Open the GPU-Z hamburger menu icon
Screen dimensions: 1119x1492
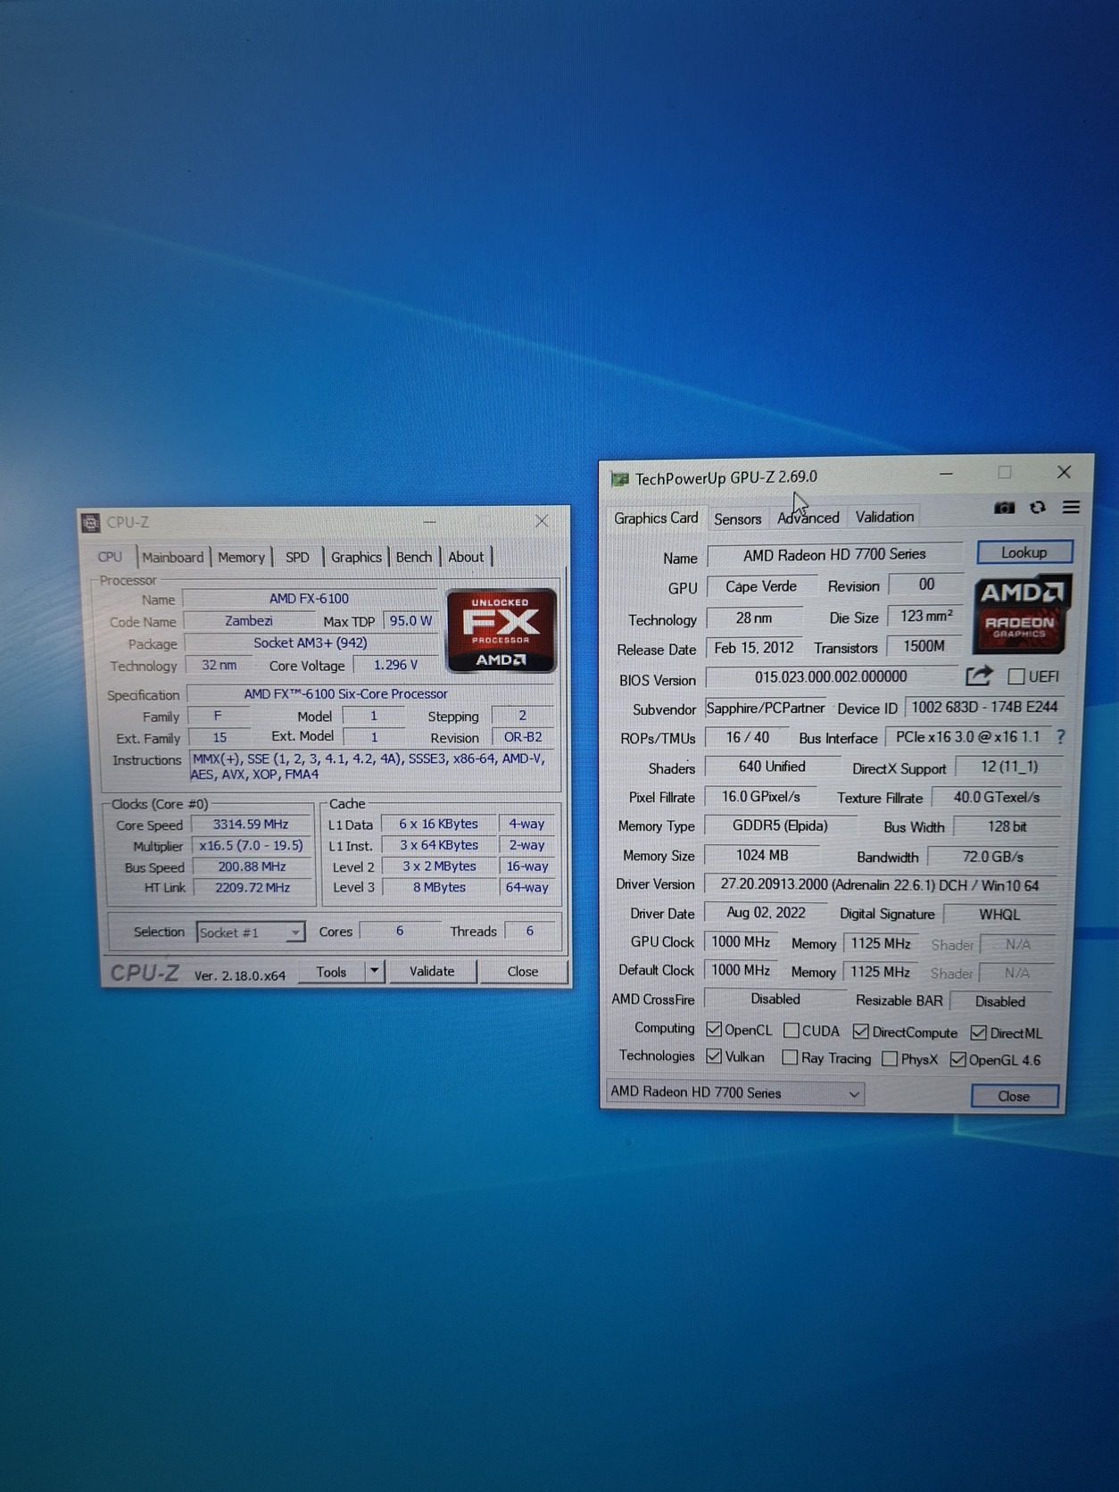coord(1071,507)
